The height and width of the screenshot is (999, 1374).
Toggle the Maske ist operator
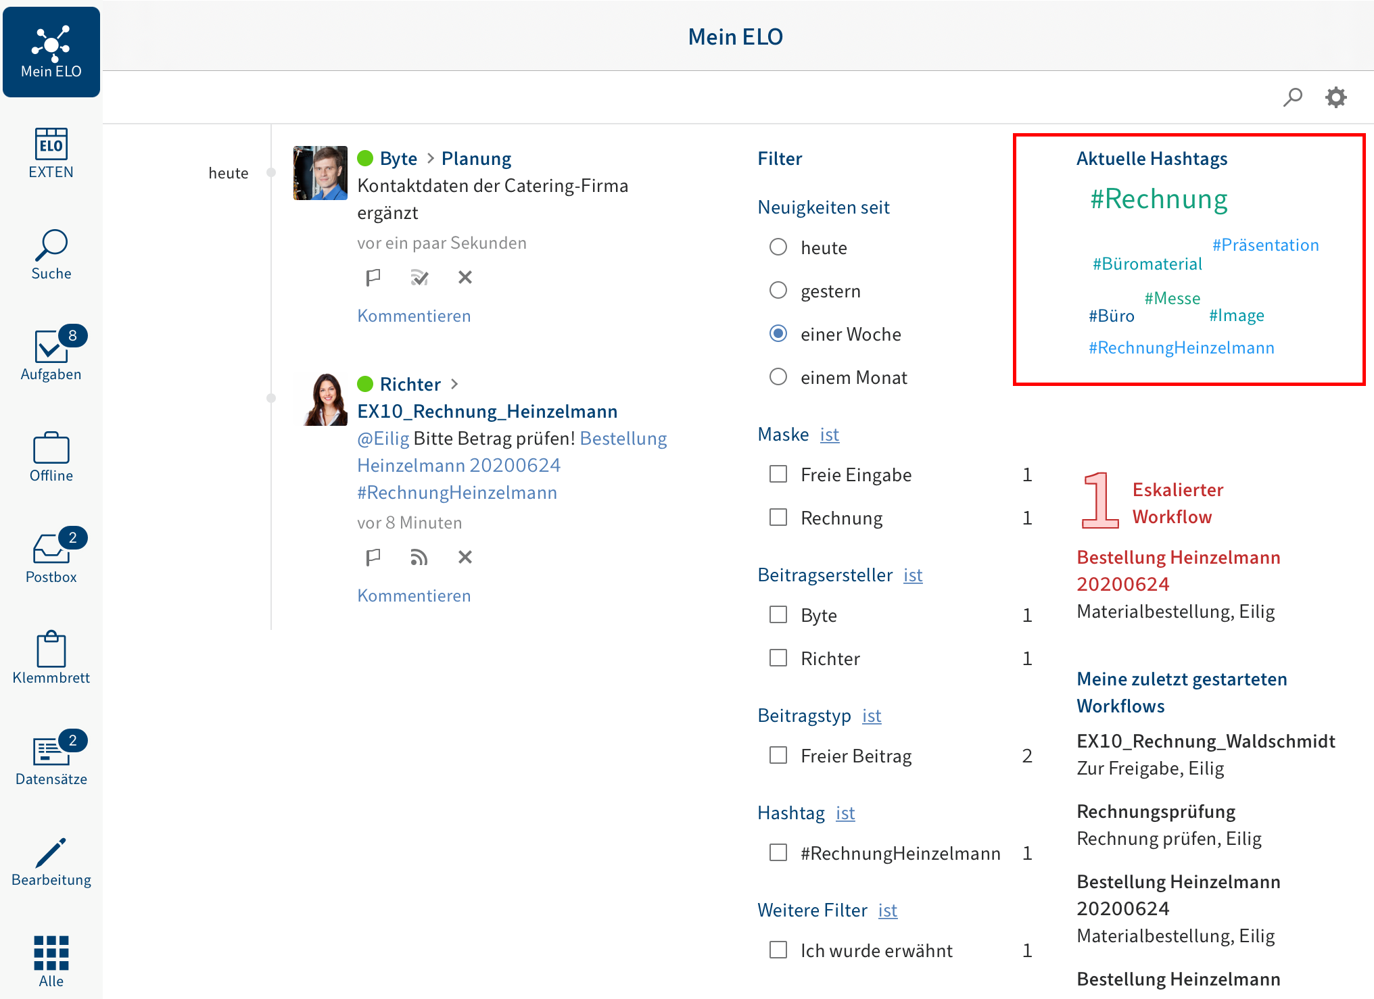[830, 435]
